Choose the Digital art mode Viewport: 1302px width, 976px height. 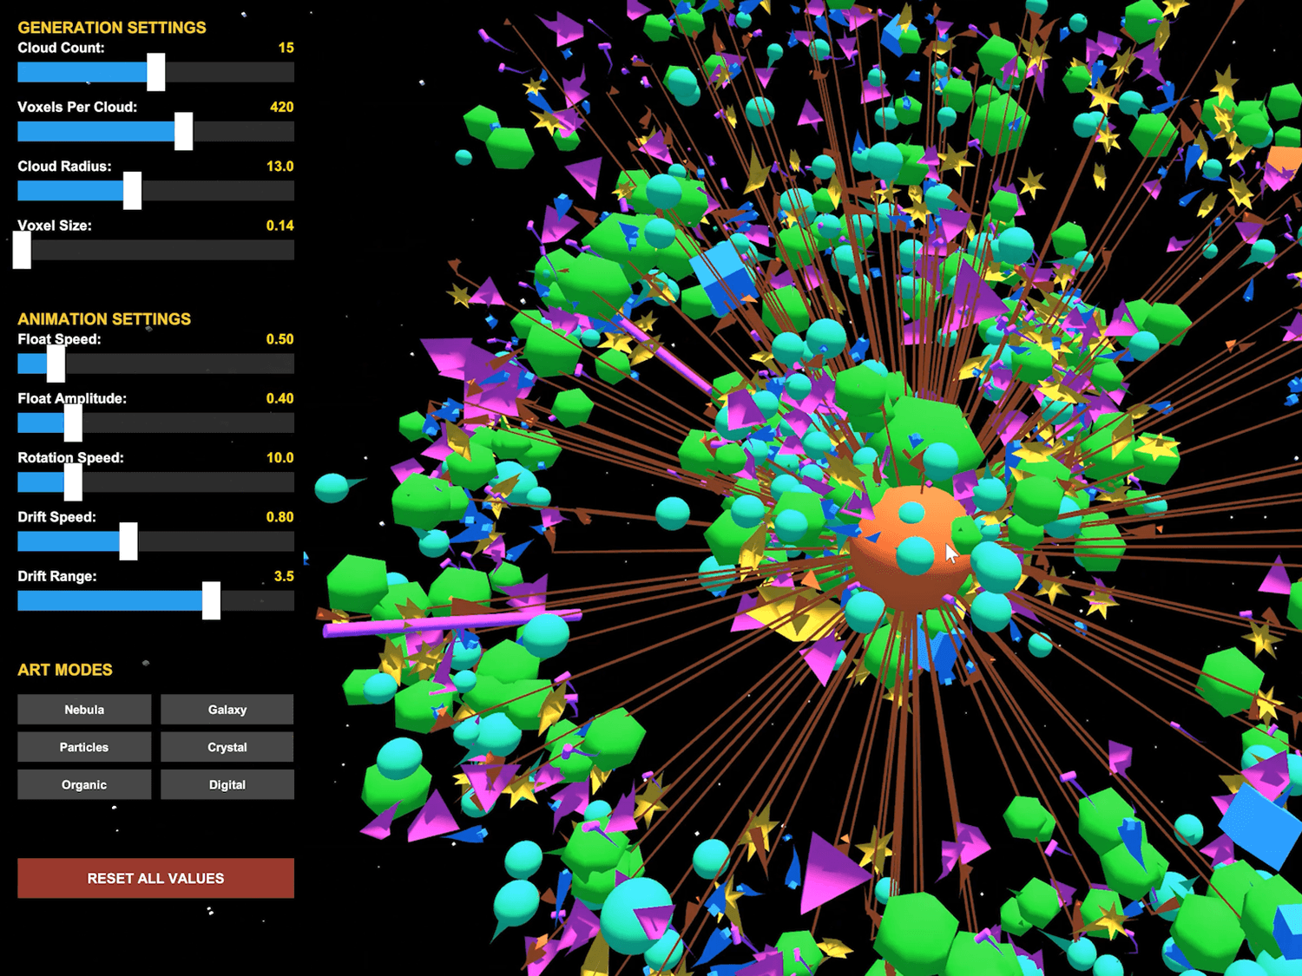tap(227, 785)
